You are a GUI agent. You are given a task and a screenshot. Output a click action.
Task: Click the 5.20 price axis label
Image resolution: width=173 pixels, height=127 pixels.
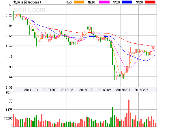9,15
